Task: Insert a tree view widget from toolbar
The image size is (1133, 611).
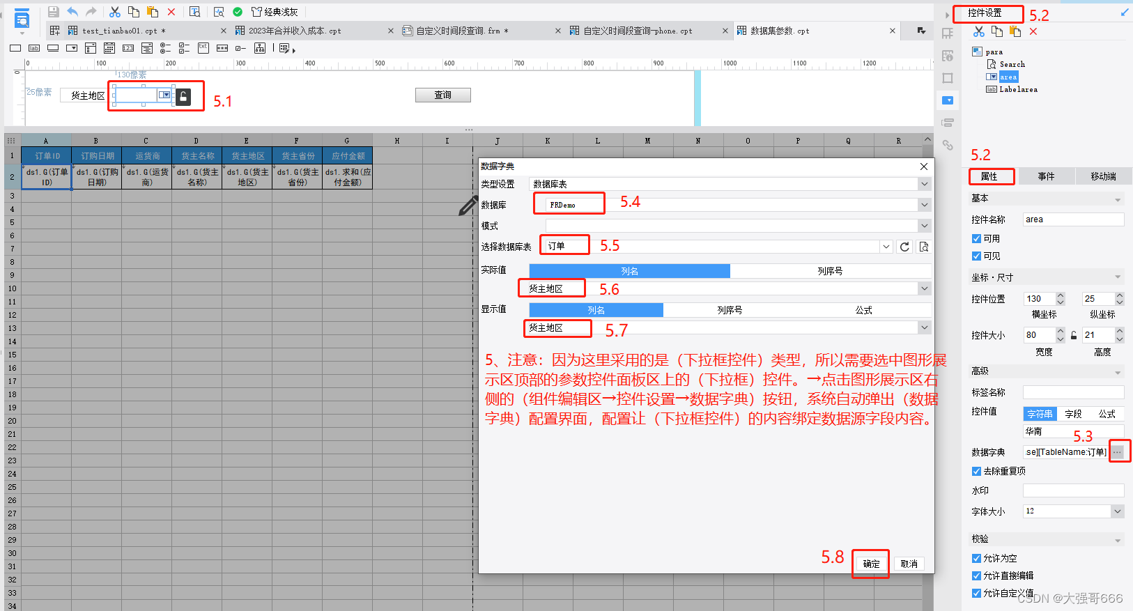Action: (260, 48)
